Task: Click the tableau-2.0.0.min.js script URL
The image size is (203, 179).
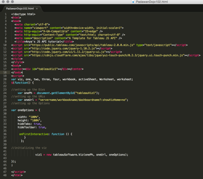Action: [82, 45]
